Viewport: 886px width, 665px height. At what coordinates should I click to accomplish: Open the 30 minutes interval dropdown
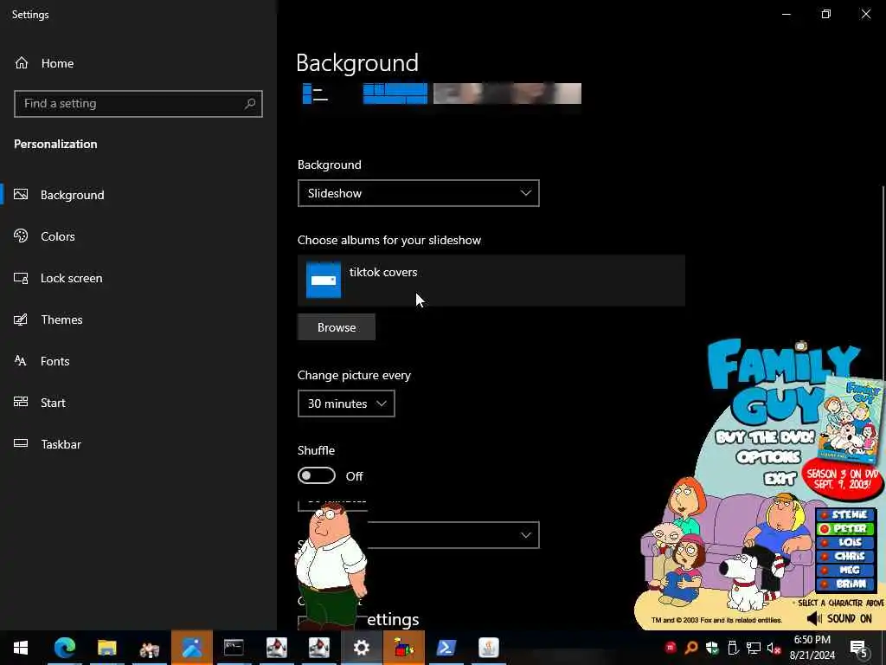coord(346,404)
